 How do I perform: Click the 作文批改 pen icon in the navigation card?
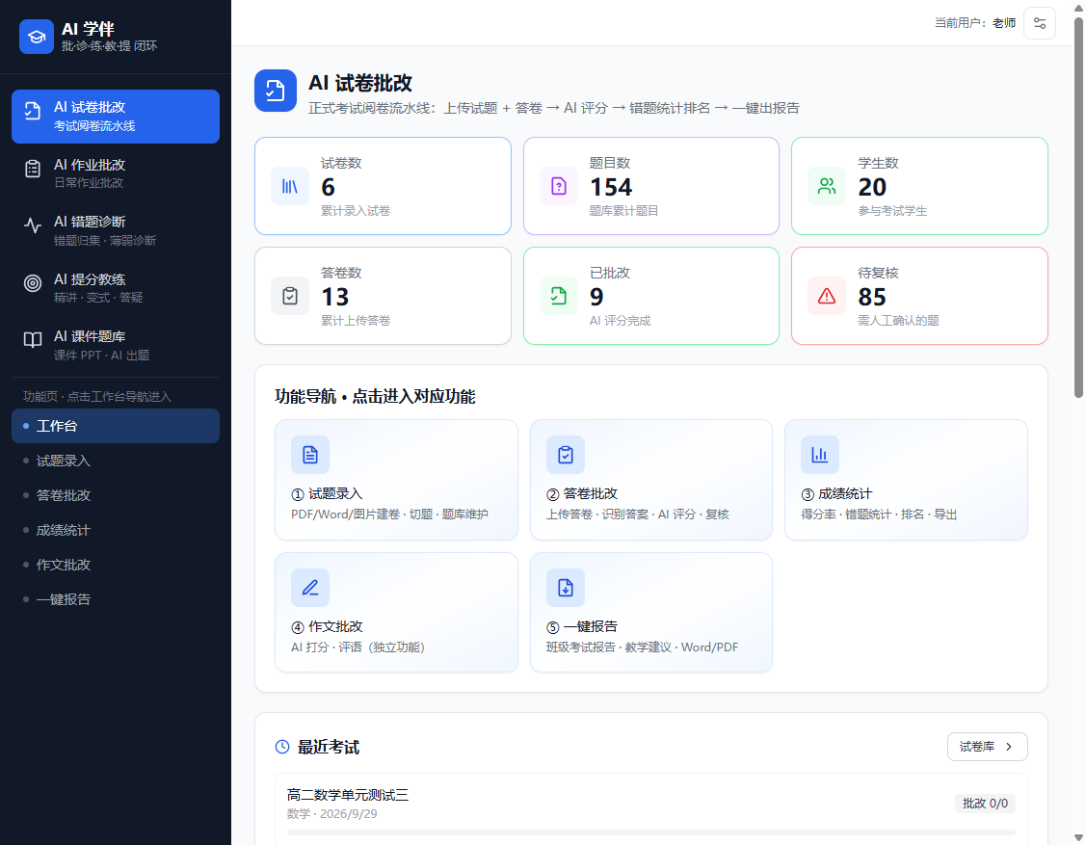point(310,588)
